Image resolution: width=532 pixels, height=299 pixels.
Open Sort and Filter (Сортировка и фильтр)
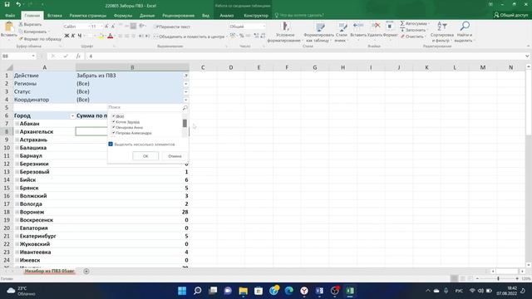[x=441, y=32]
